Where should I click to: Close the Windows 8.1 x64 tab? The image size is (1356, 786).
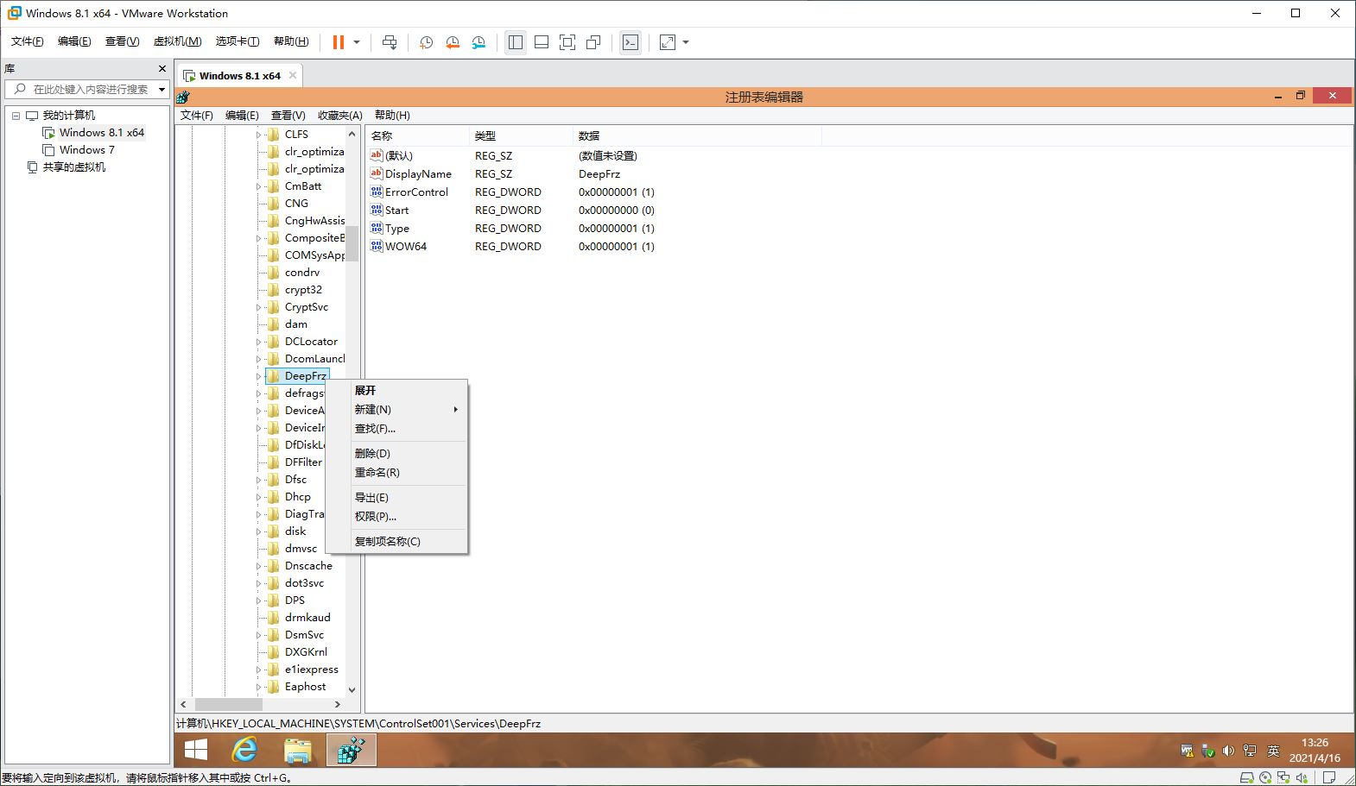293,75
